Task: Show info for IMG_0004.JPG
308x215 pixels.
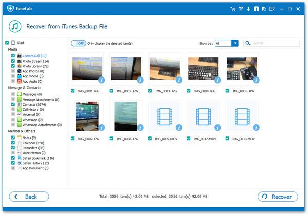Action: pos(218,80)
